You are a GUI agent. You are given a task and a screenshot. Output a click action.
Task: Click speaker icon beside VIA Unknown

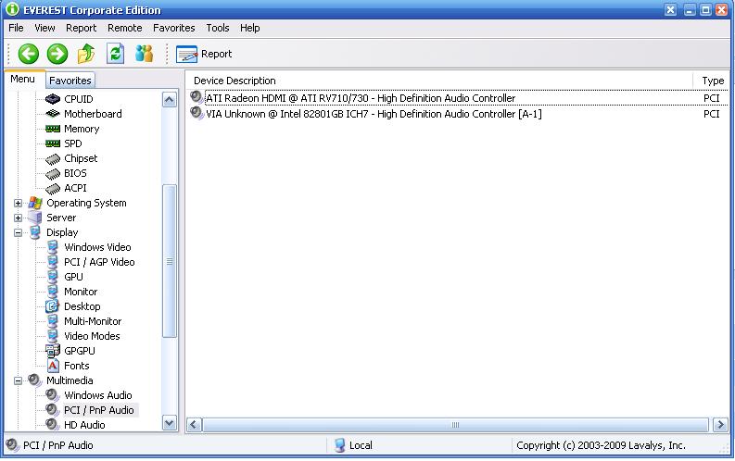[x=196, y=113]
